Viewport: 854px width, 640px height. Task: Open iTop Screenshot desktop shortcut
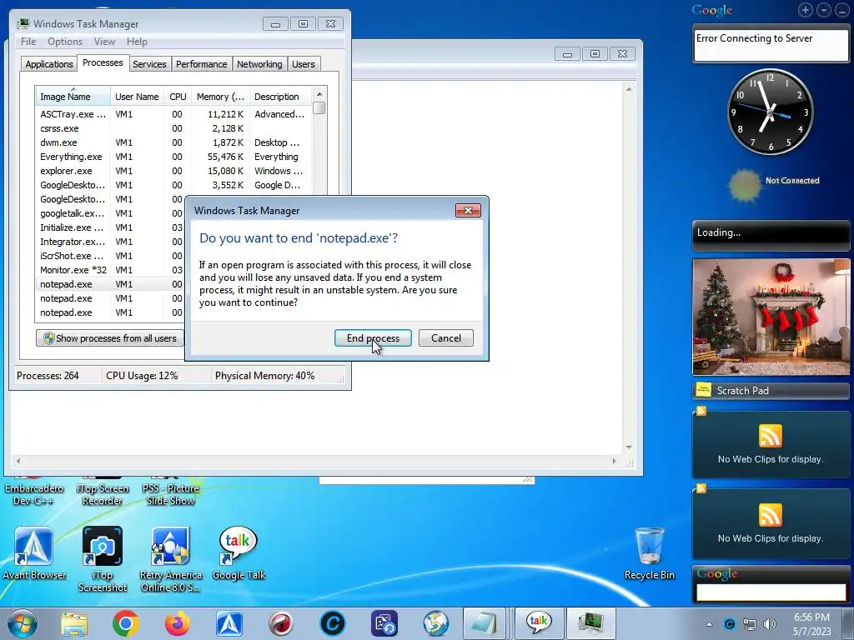point(103,559)
